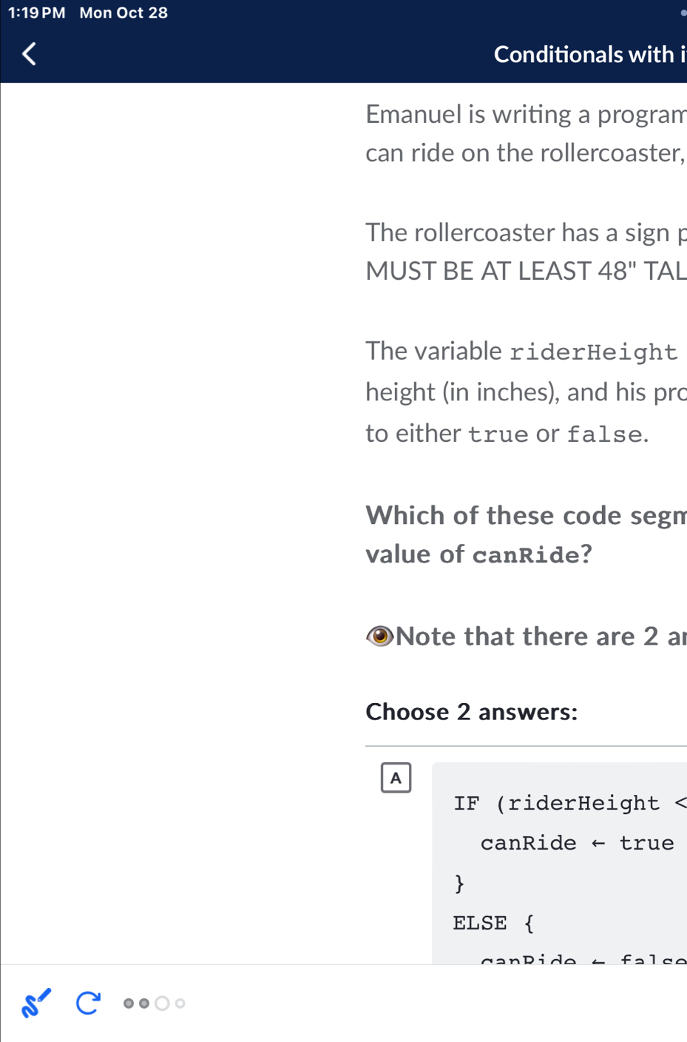The height and width of the screenshot is (1042, 687).
Task: Tap the small fourth progress dot
Action: click(180, 1003)
